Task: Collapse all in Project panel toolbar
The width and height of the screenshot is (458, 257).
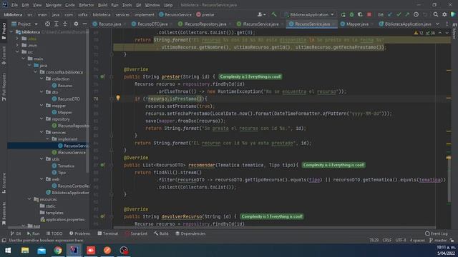Action: coord(65,24)
